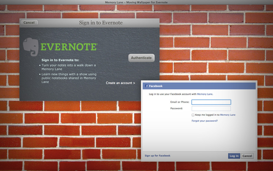
Task: Click the 'Sign in to Evernote' title text
Action: 101,23
